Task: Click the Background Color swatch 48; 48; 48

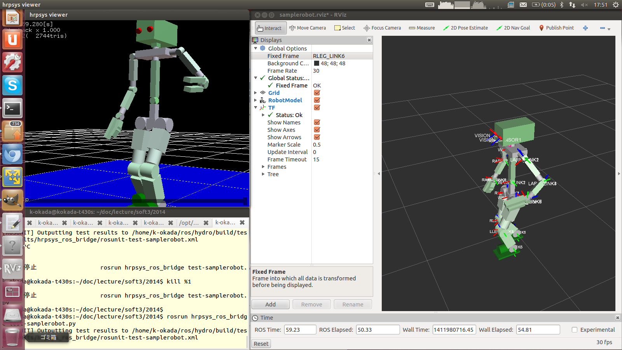Action: click(x=316, y=63)
